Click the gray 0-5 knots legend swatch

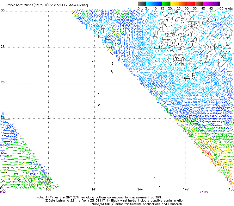click(x=142, y=4)
